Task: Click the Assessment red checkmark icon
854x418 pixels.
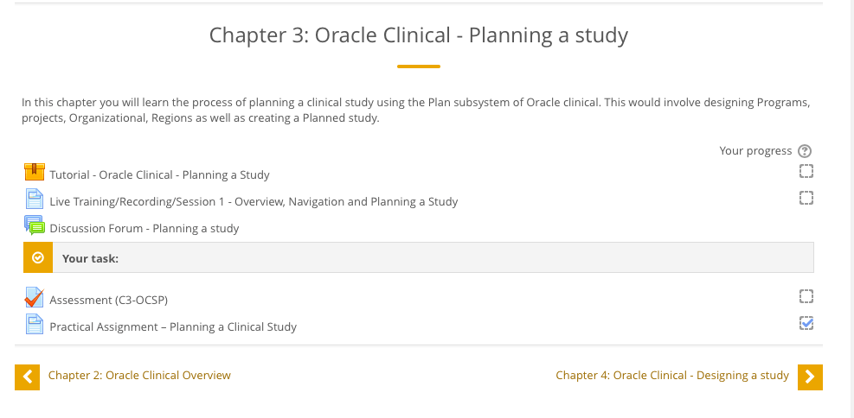Action: pyautogui.click(x=35, y=297)
